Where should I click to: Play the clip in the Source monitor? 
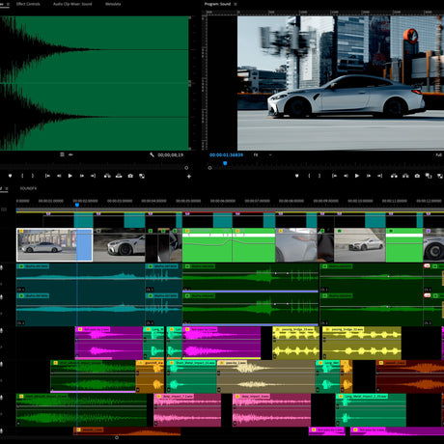click(x=70, y=176)
